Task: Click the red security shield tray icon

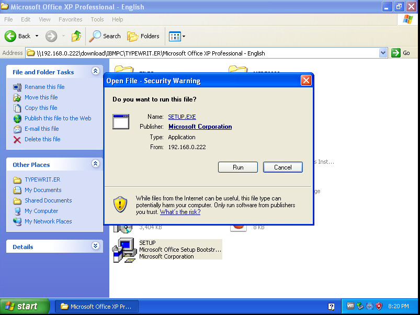Action: [379, 306]
